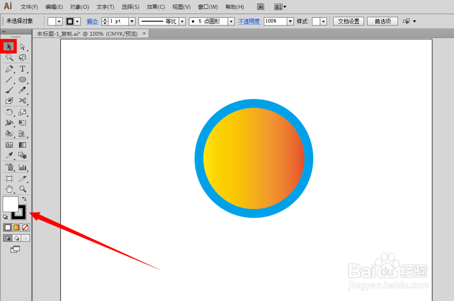Viewport: 454px width, 301px height.
Task: Open graphic style 样式 dropdown
Action: pos(323,21)
